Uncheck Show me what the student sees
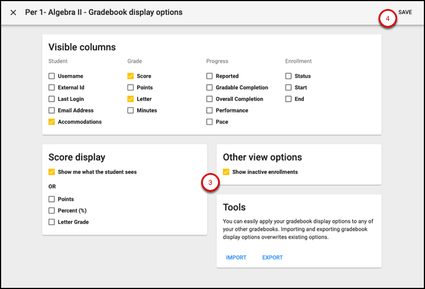Viewport: 425px width, 289px height. pyautogui.click(x=52, y=172)
